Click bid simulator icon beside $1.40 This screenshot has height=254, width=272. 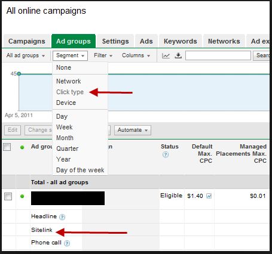point(209,196)
